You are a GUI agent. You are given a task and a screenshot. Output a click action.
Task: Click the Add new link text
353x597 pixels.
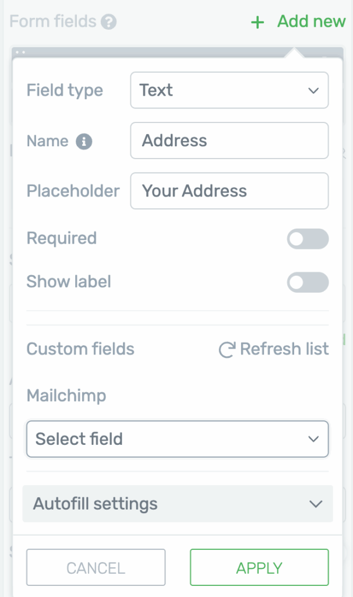[x=311, y=22]
